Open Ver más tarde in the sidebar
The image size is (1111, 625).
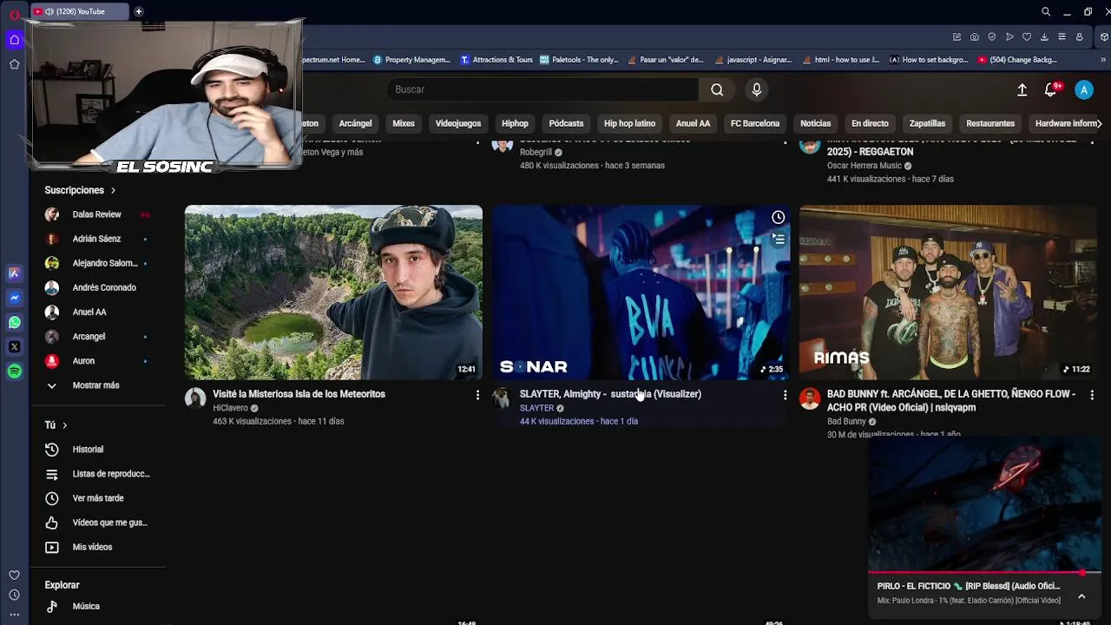point(98,498)
